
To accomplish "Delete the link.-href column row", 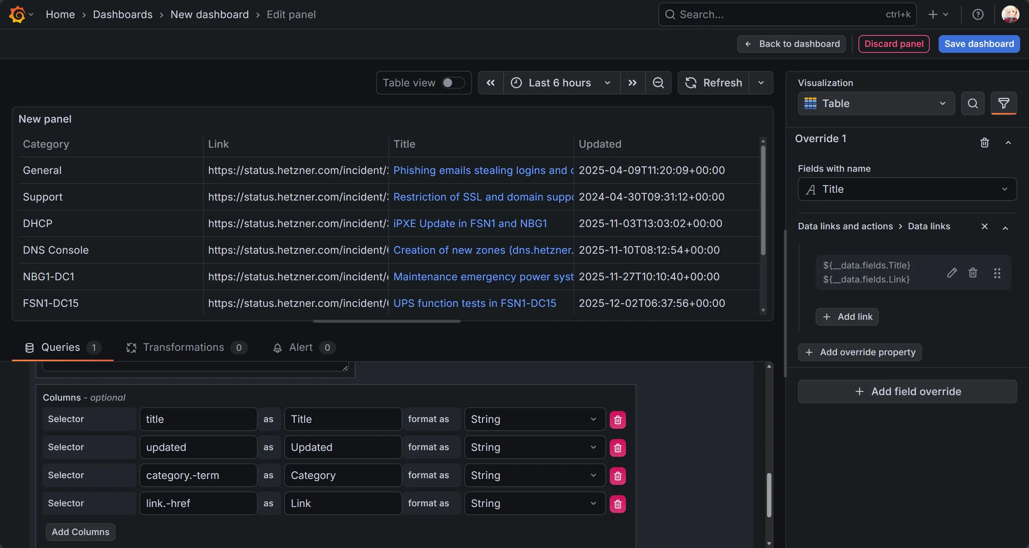I will pyautogui.click(x=617, y=504).
